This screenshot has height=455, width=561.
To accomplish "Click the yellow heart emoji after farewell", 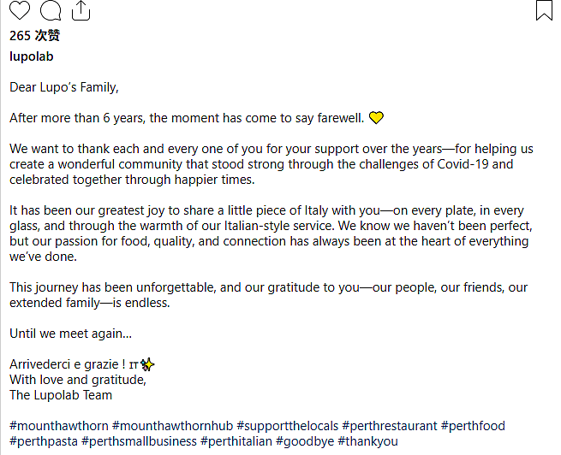I will [x=376, y=117].
